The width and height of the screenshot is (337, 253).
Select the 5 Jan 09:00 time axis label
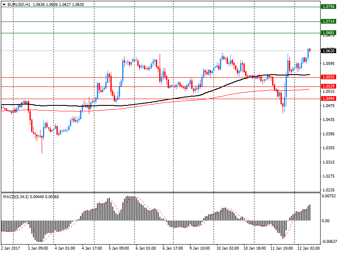[119, 248]
